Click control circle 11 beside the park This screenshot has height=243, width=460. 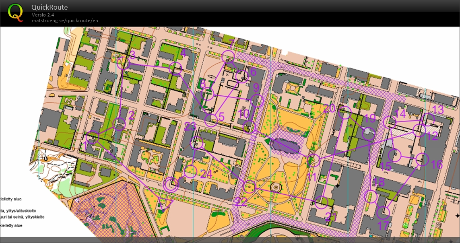coord(313,161)
